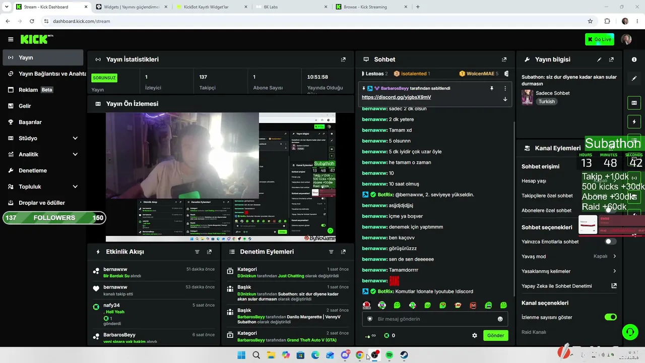
Task: Open the pinned message three-dot menu
Action: (505, 88)
